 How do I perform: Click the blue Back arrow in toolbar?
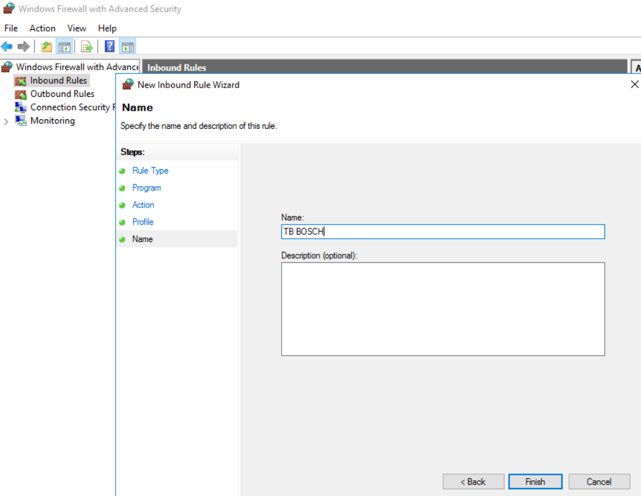coord(7,46)
